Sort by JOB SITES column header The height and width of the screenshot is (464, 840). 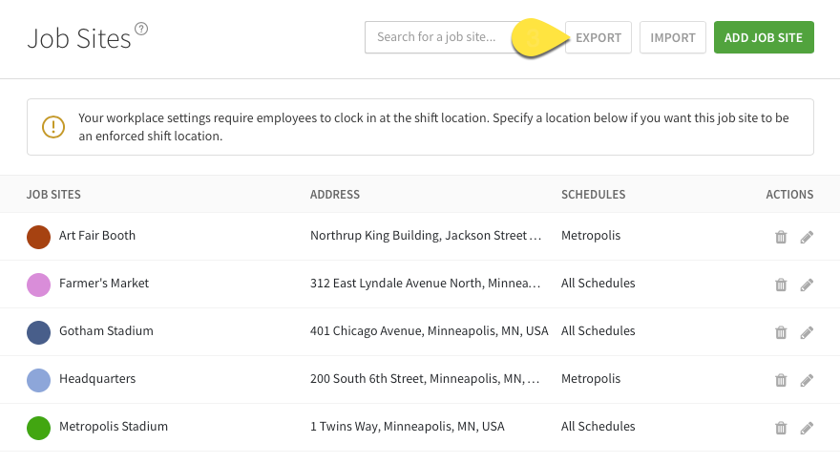pos(53,195)
